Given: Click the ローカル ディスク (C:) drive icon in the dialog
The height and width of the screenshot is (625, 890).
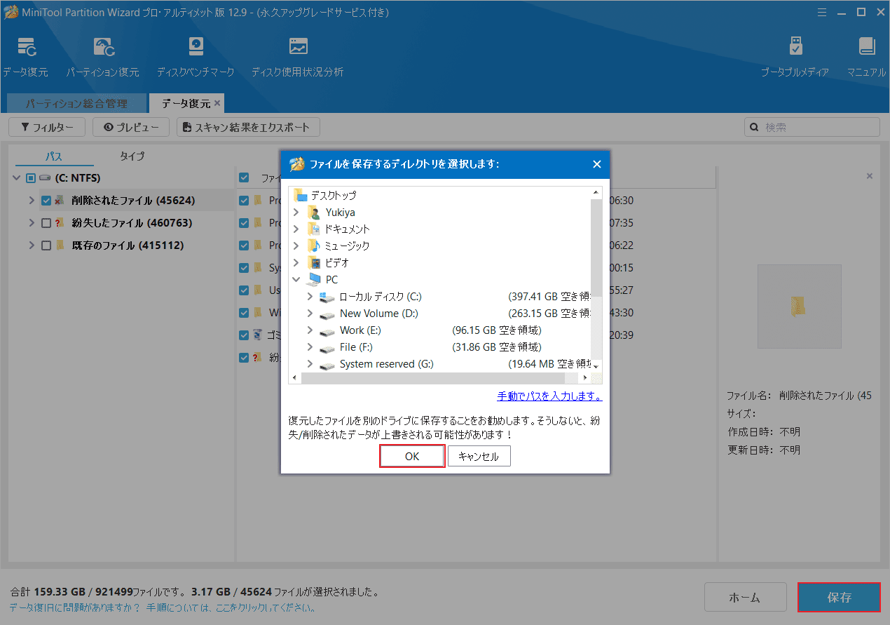Looking at the screenshot, I should (x=327, y=297).
